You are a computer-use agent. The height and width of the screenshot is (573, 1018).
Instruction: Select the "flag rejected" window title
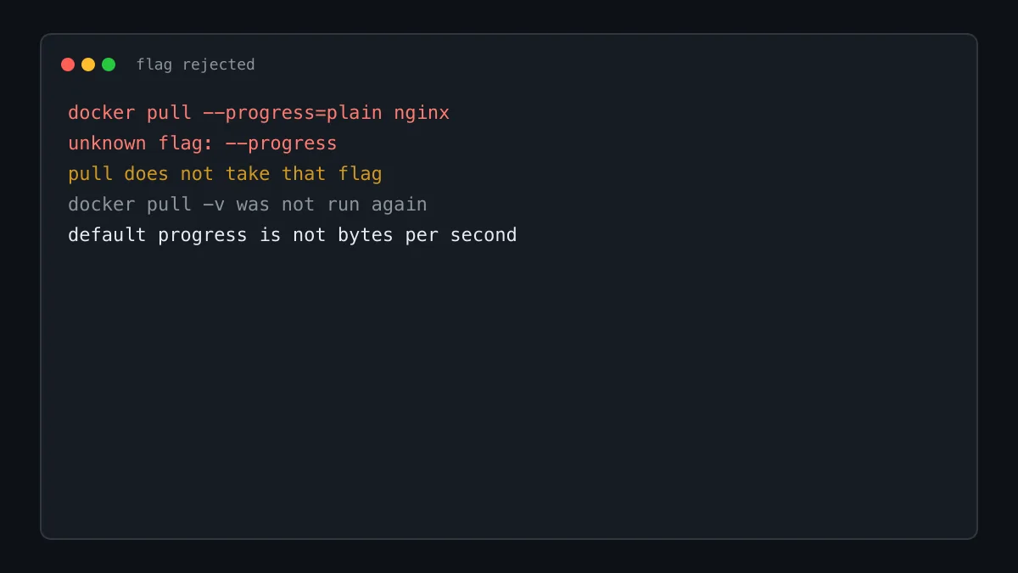pos(195,65)
